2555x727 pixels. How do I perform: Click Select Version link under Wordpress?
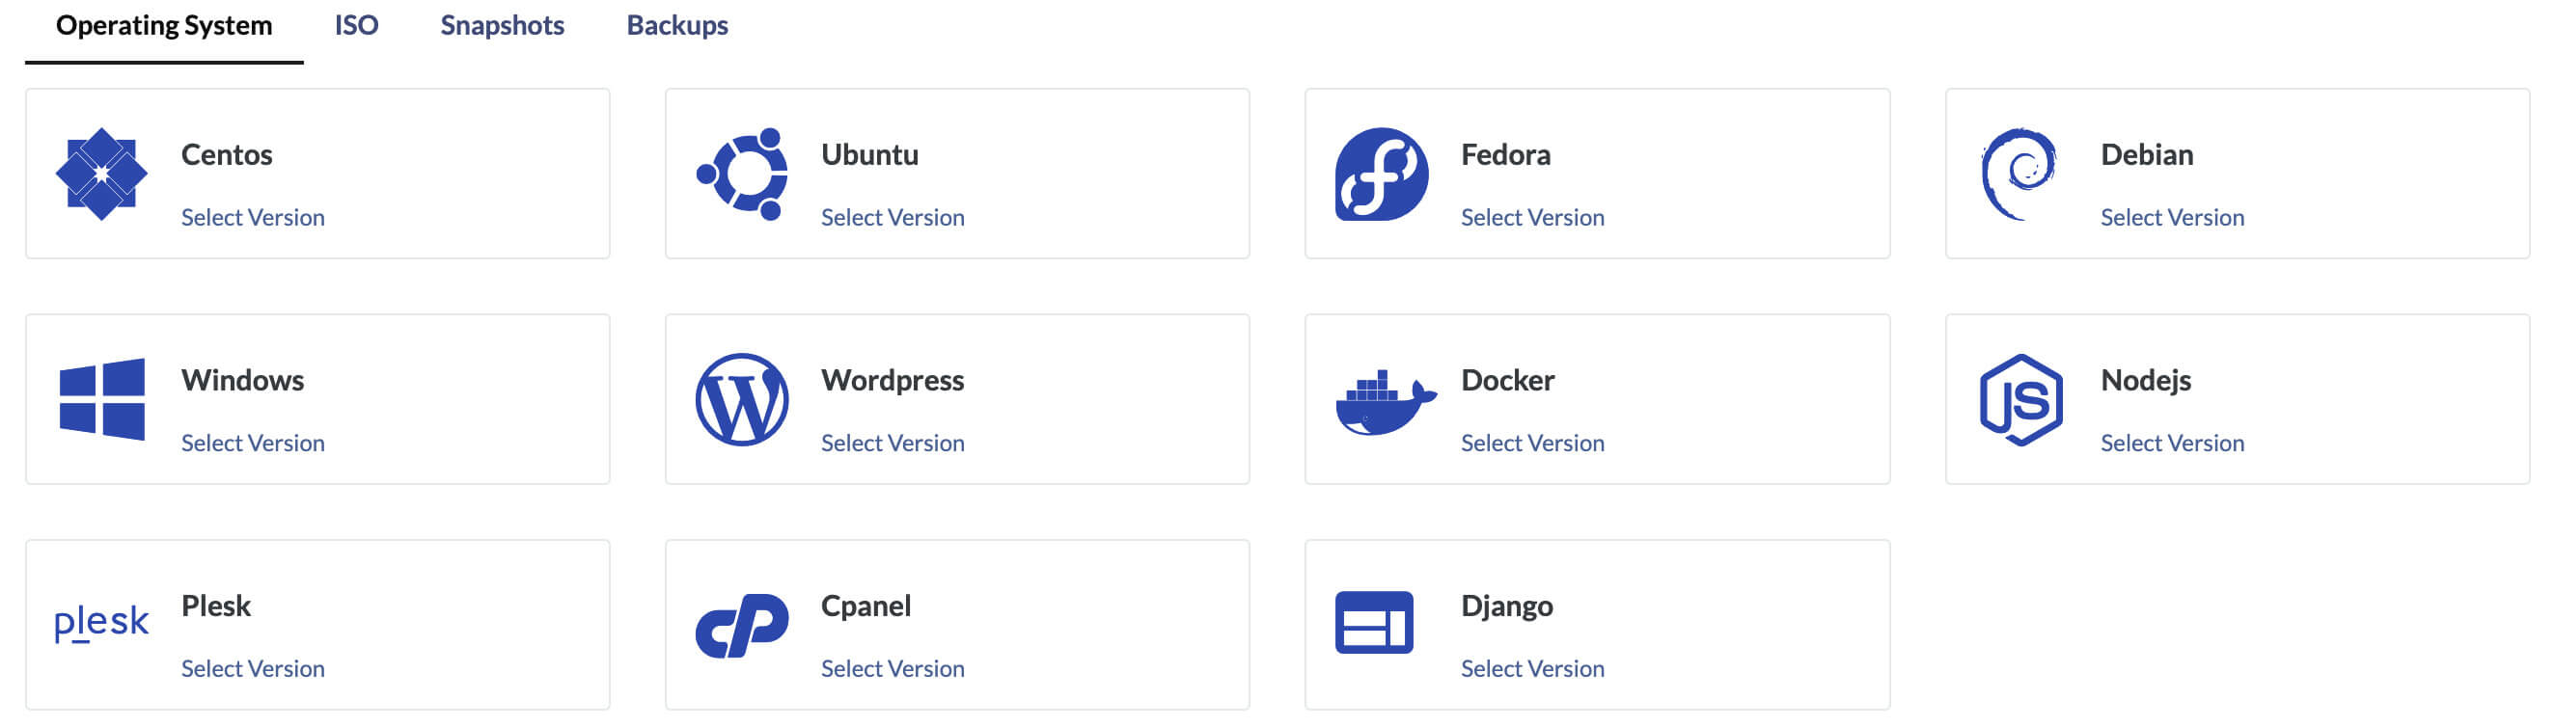coord(892,443)
